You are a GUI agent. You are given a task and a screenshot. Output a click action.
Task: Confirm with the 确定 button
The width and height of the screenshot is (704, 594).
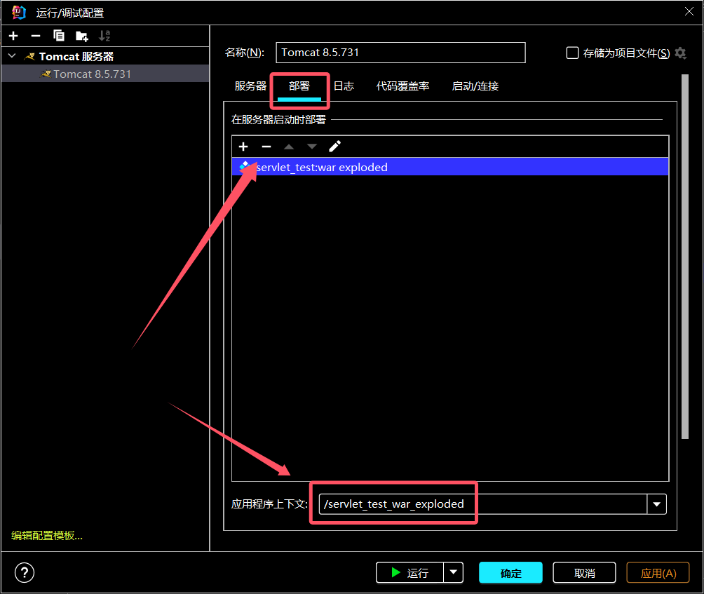point(511,572)
